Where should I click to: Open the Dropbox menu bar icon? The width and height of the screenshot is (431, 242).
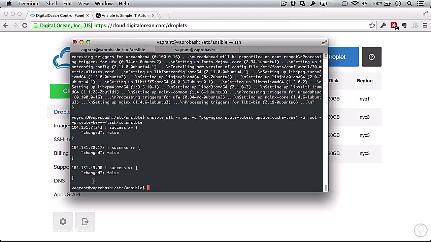[293, 4]
